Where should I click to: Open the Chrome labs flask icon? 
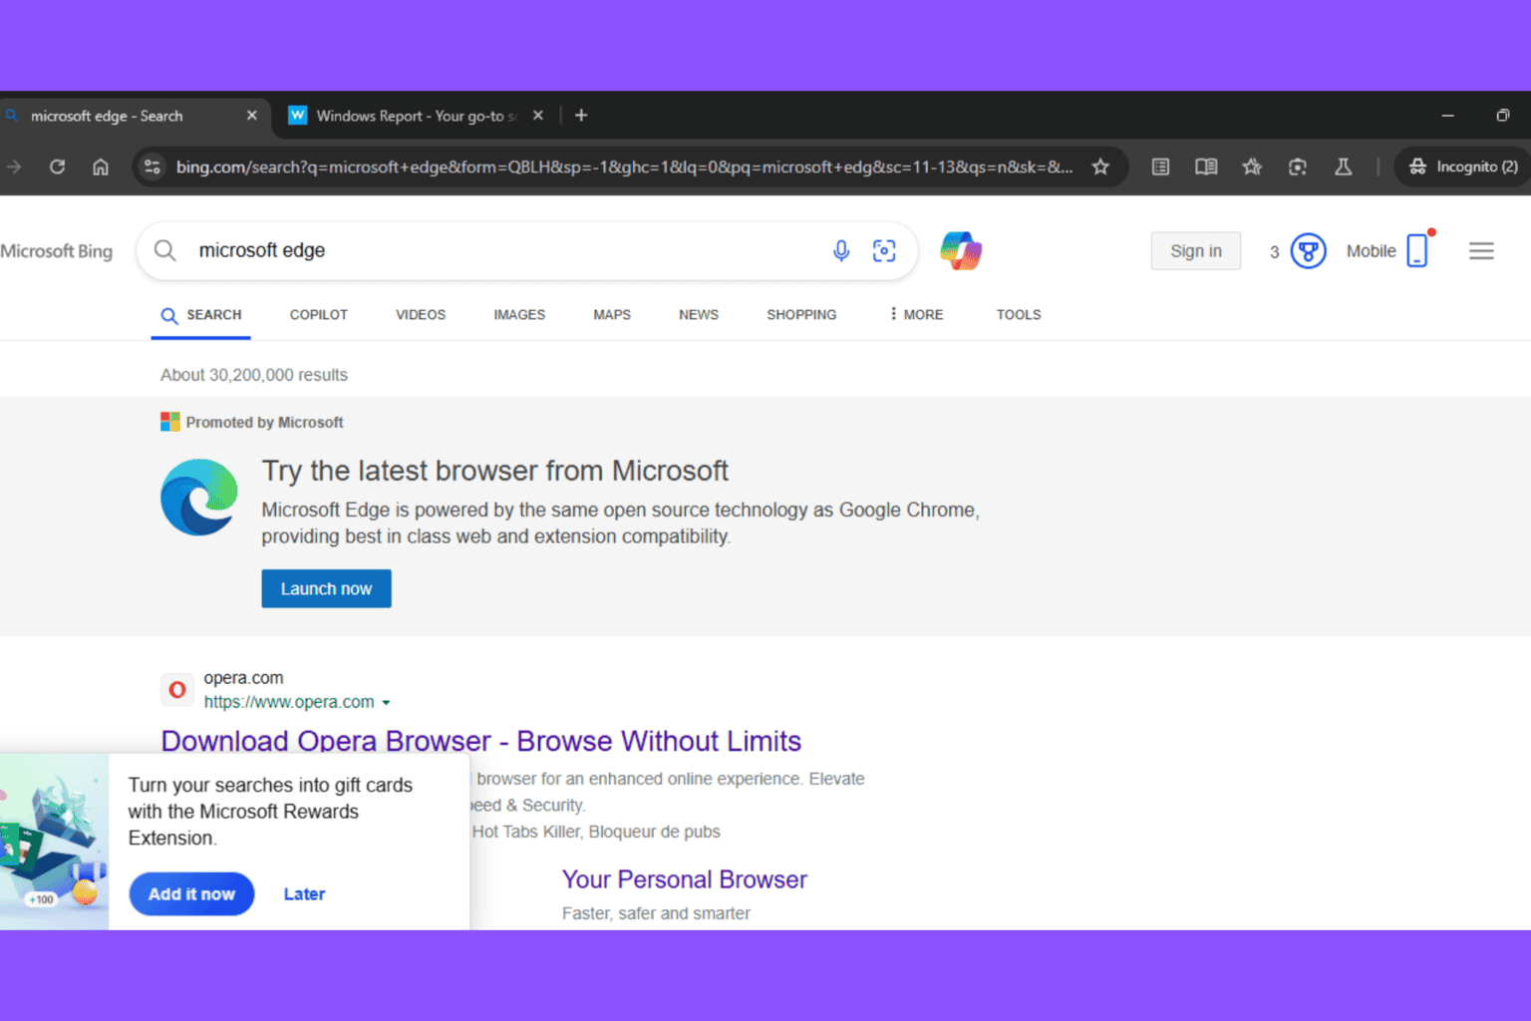(1344, 167)
